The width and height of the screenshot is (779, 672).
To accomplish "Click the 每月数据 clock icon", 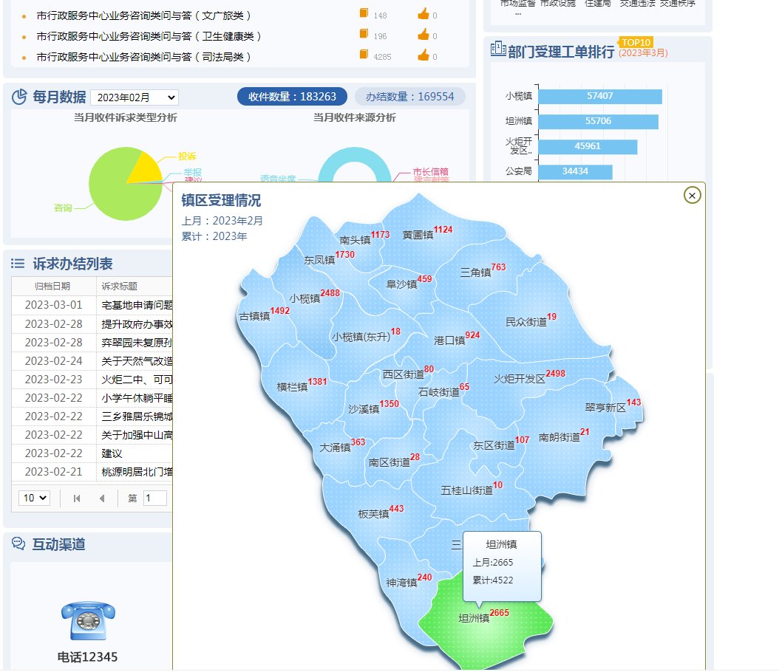I will pos(20,97).
